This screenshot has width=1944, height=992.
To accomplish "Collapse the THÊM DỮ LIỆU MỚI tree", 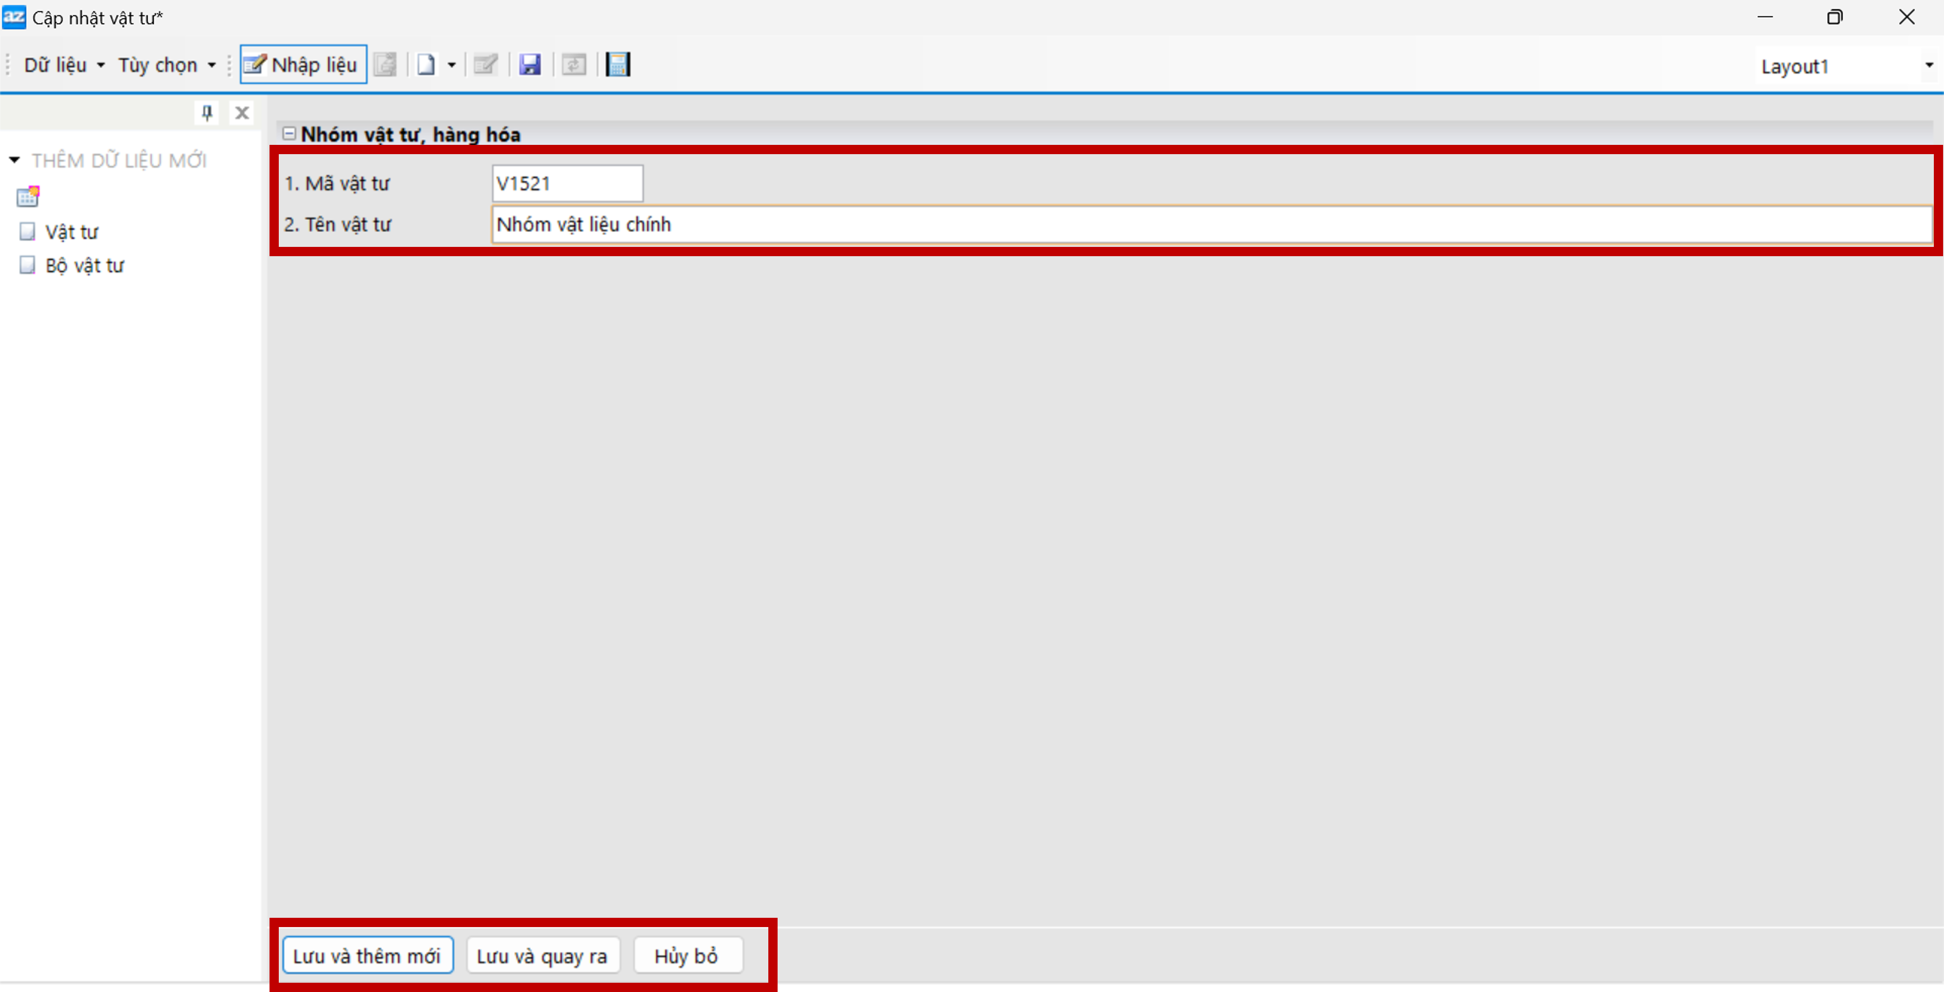I will coord(14,160).
